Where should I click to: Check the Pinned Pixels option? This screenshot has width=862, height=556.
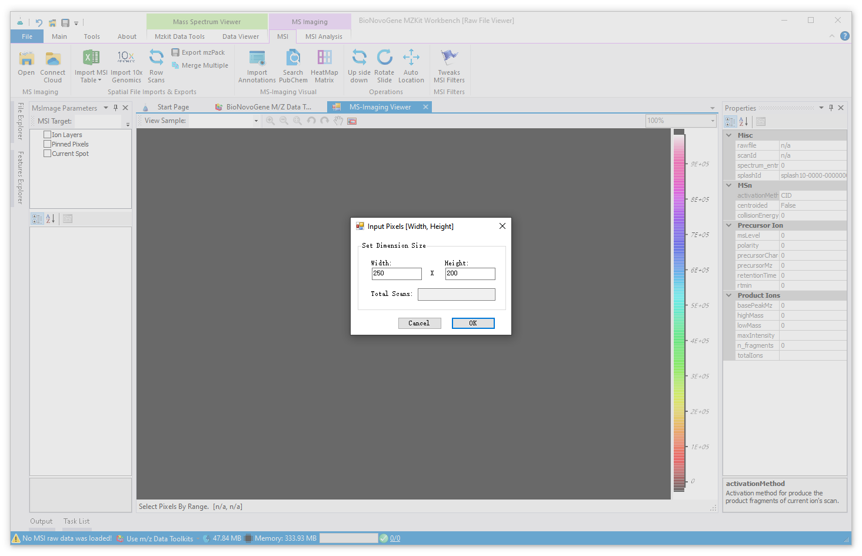coord(48,144)
